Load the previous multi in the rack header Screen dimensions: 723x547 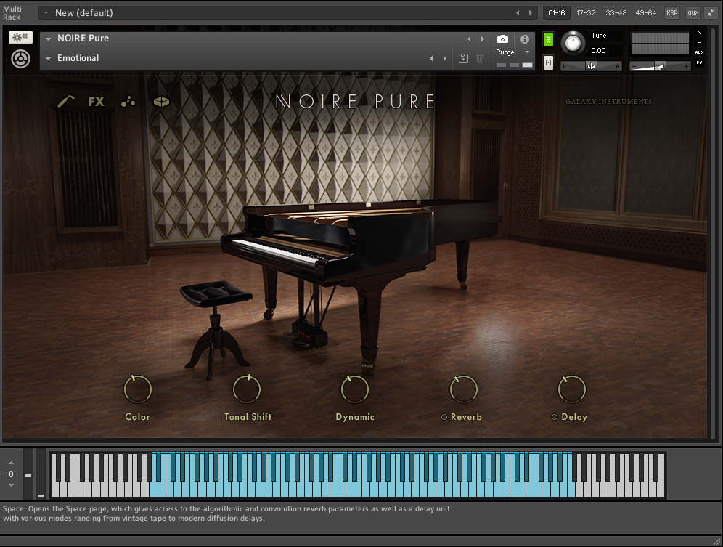pyautogui.click(x=518, y=13)
